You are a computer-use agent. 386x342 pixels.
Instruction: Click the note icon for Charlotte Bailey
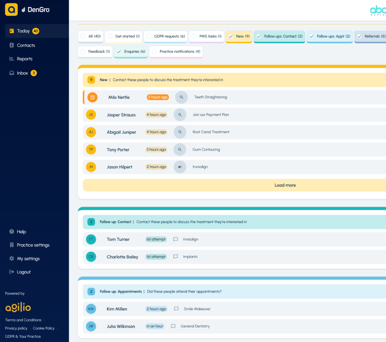point(176,257)
